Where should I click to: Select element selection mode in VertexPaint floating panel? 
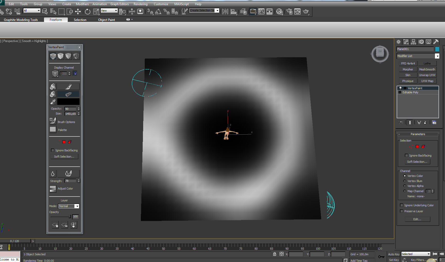(70, 142)
